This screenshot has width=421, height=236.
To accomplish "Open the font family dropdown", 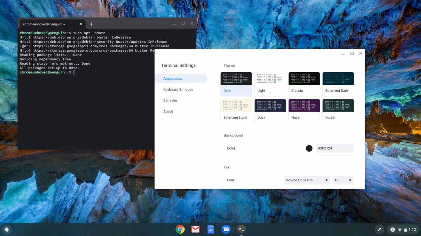I will 307,180.
